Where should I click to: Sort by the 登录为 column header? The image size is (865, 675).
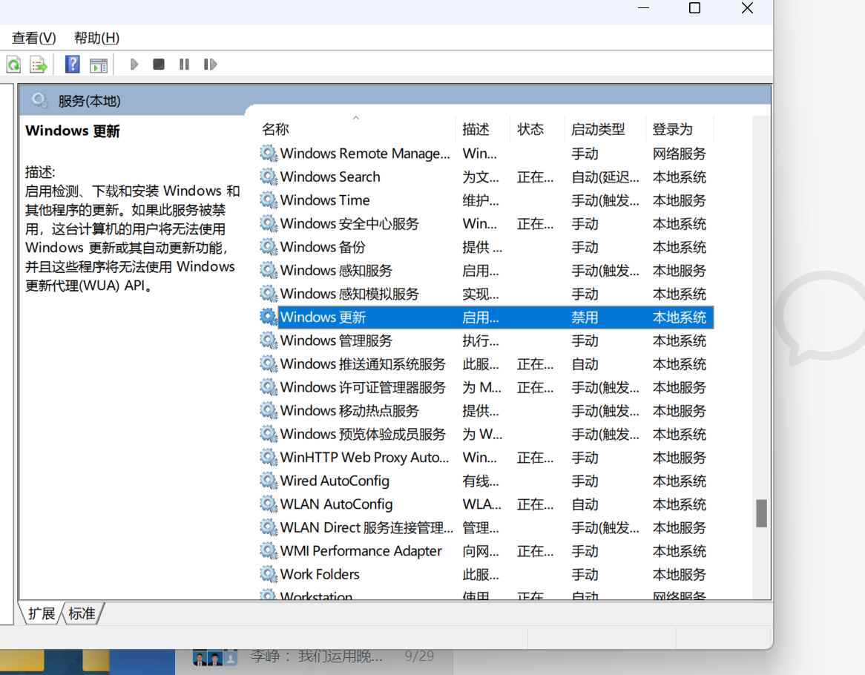(679, 129)
